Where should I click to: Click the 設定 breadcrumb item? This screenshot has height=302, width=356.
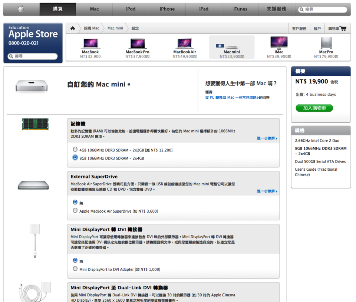[x=135, y=28]
